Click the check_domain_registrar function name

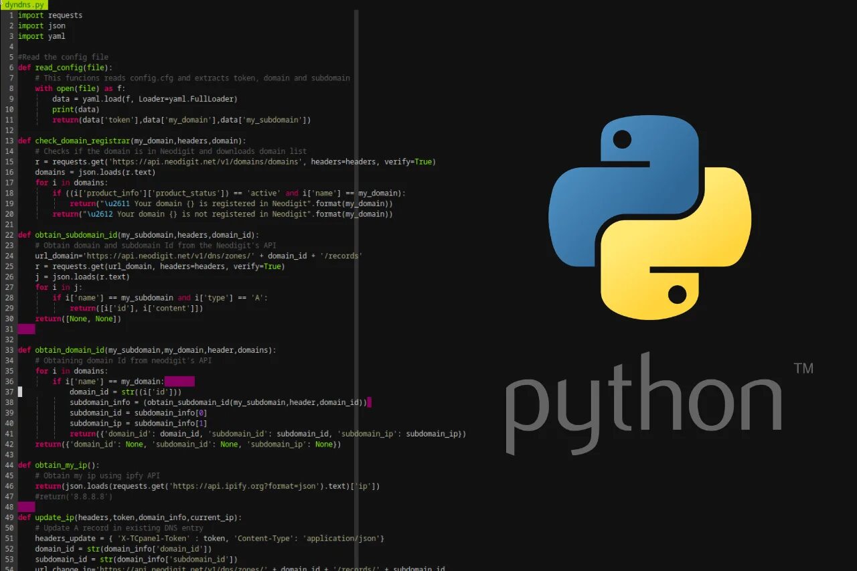pos(82,141)
